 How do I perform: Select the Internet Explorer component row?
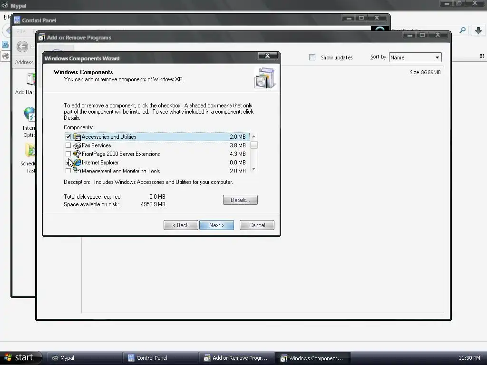(x=157, y=163)
